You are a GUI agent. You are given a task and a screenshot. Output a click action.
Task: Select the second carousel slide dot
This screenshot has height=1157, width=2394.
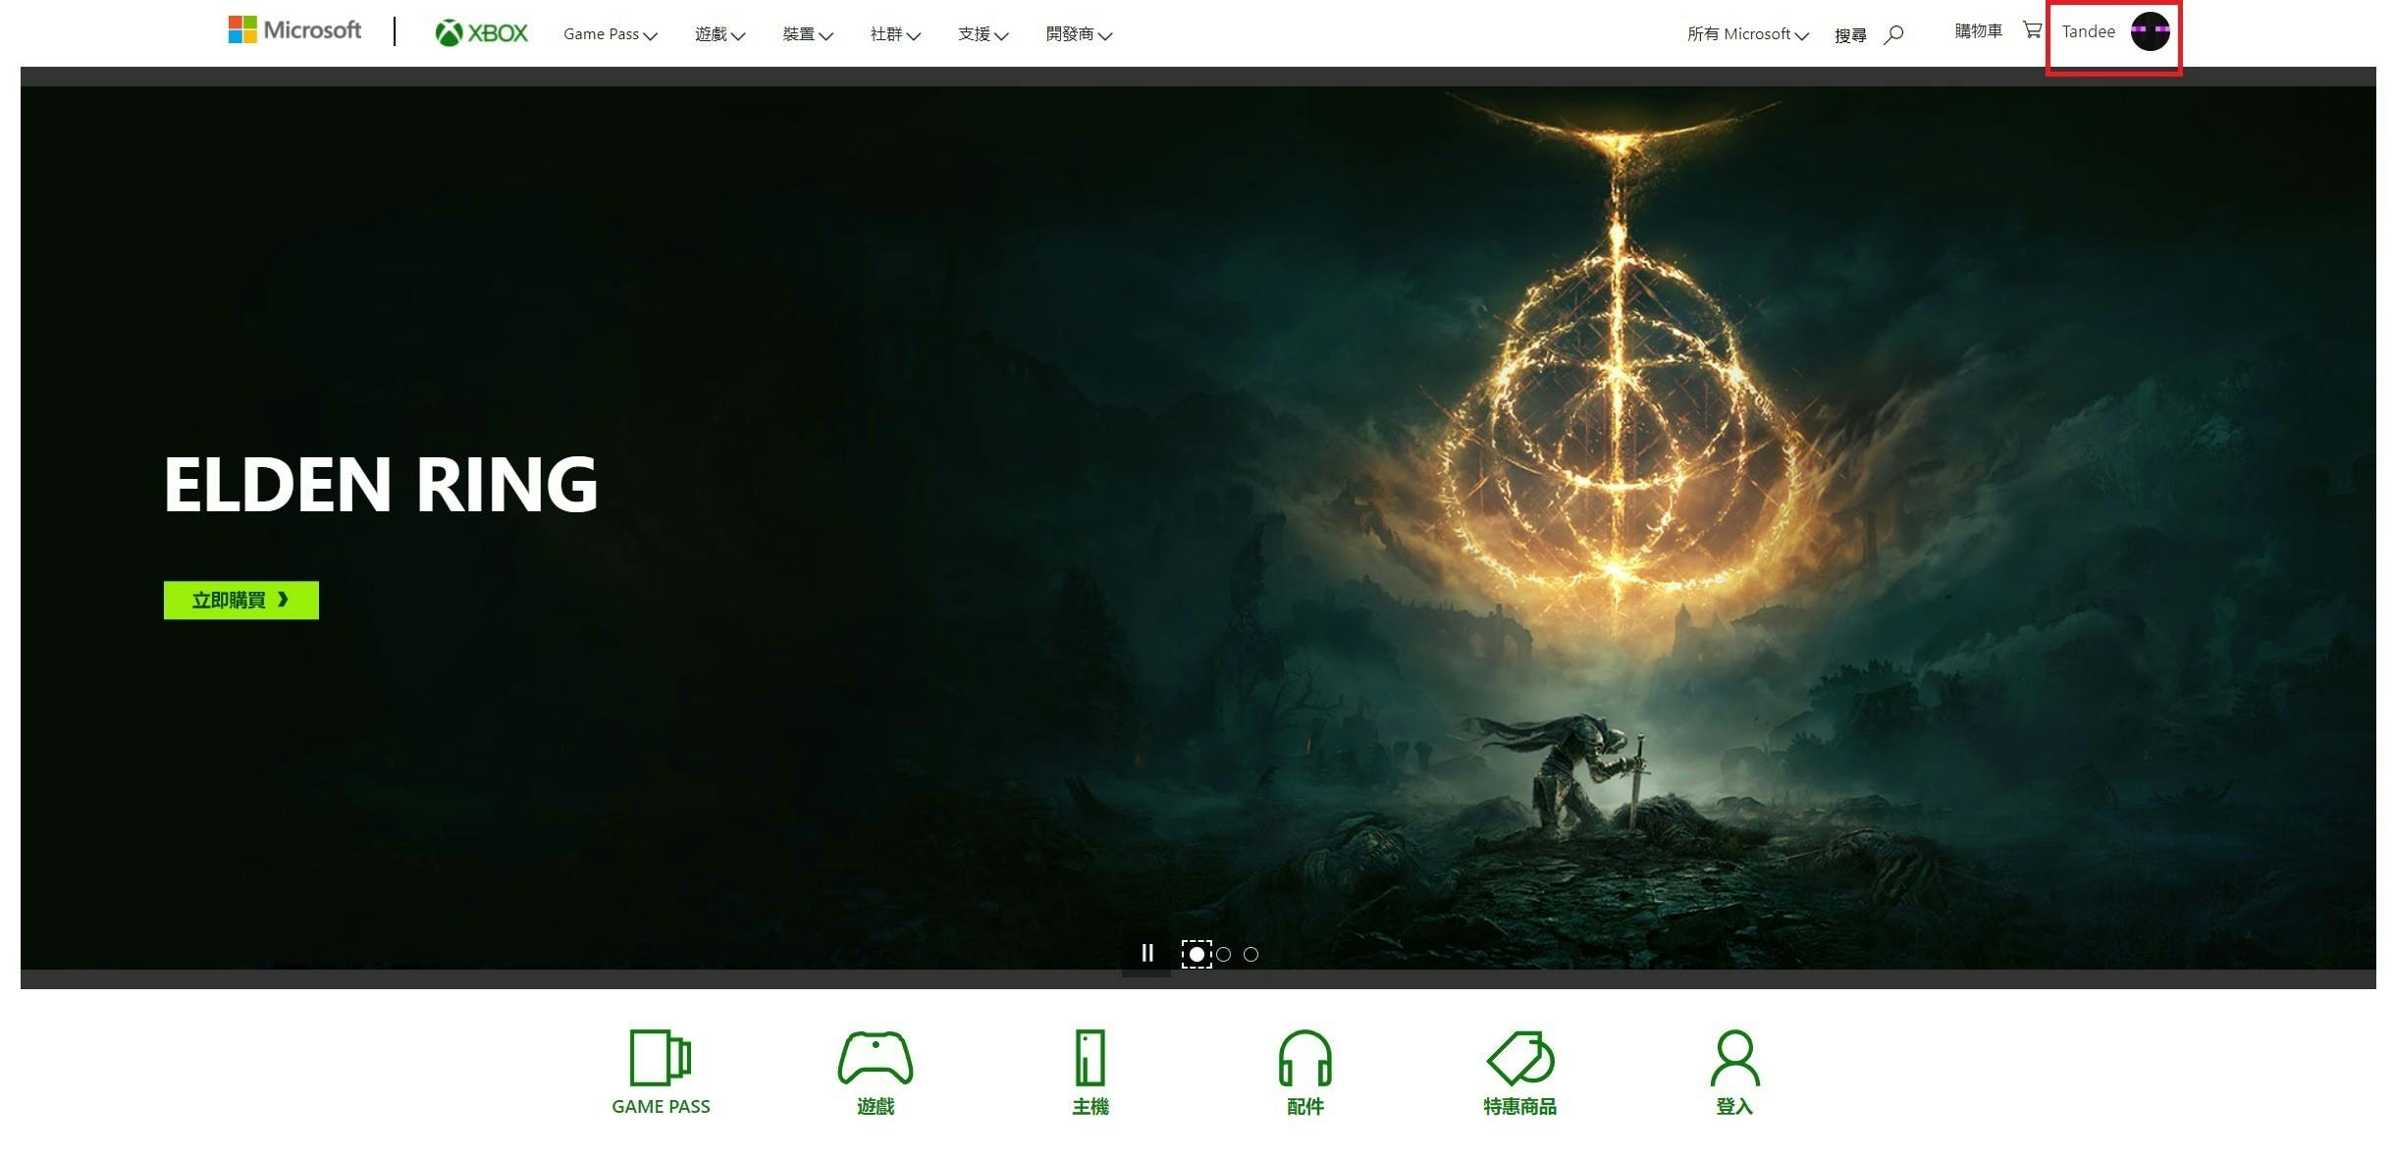click(x=1223, y=954)
